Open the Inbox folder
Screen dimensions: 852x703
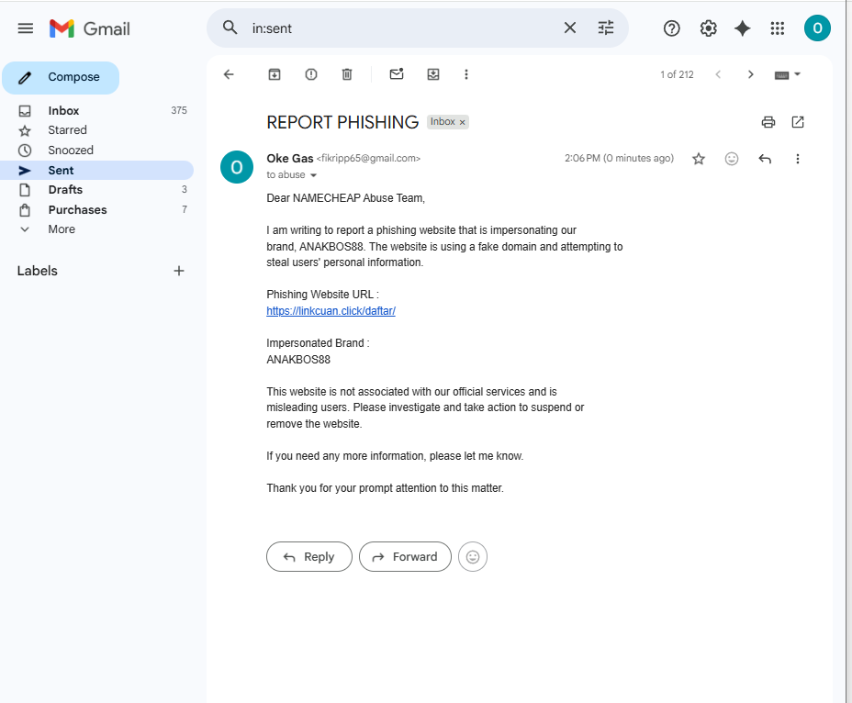96,111
